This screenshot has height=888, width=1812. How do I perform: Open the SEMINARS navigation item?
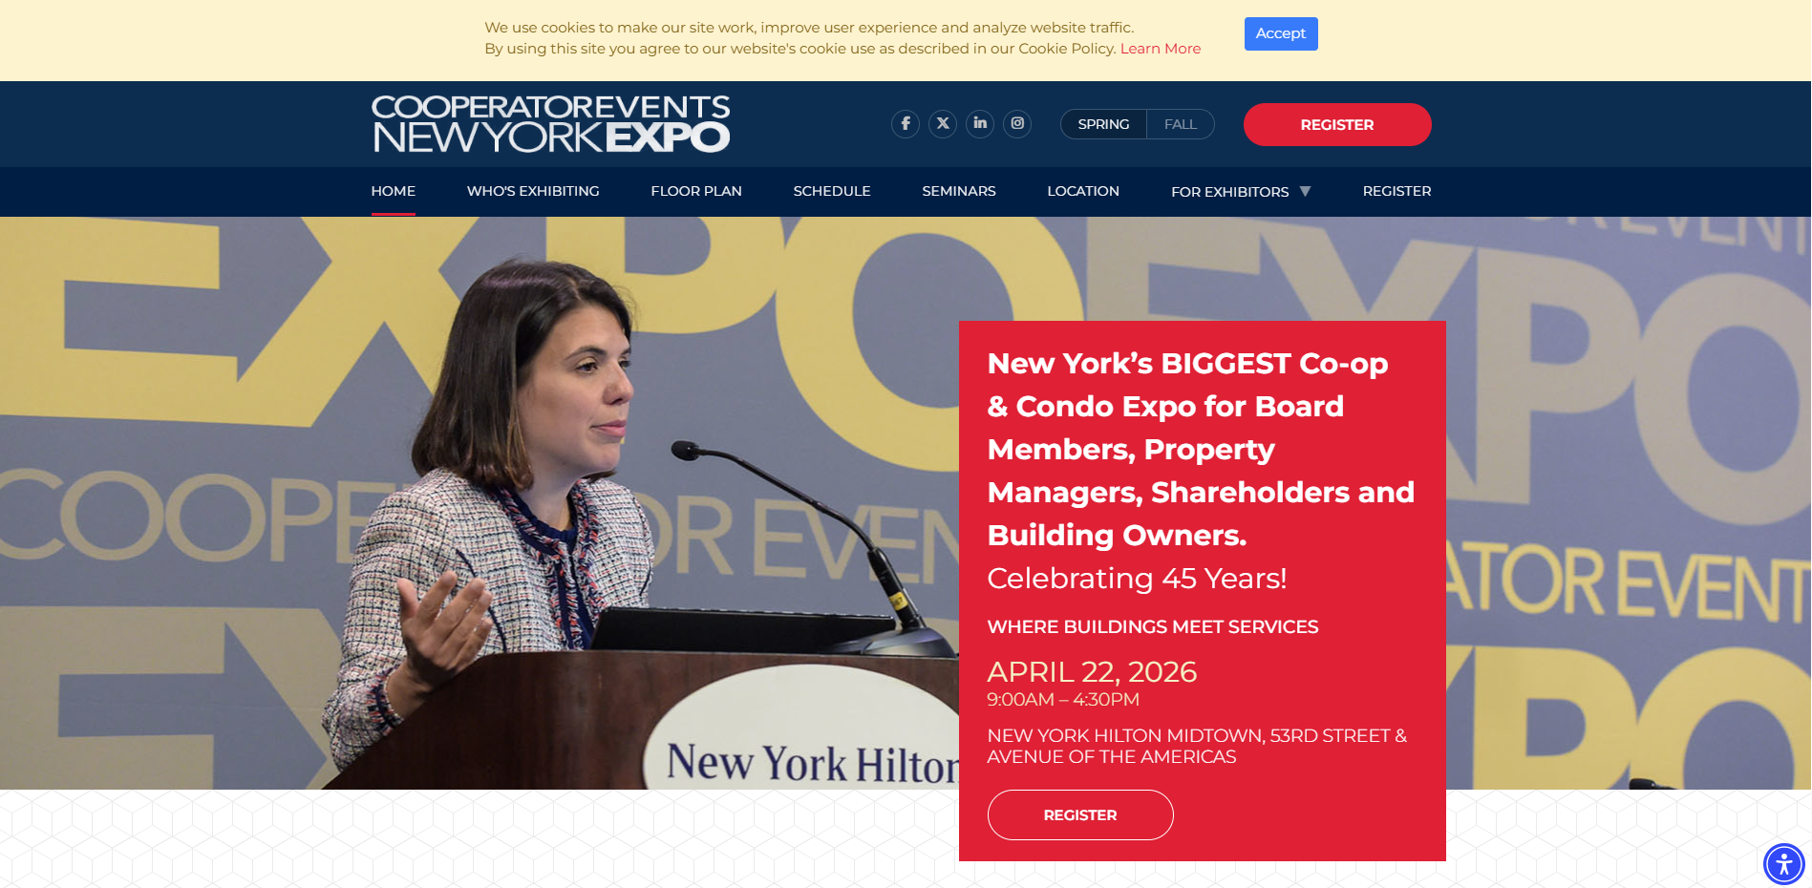[958, 191]
